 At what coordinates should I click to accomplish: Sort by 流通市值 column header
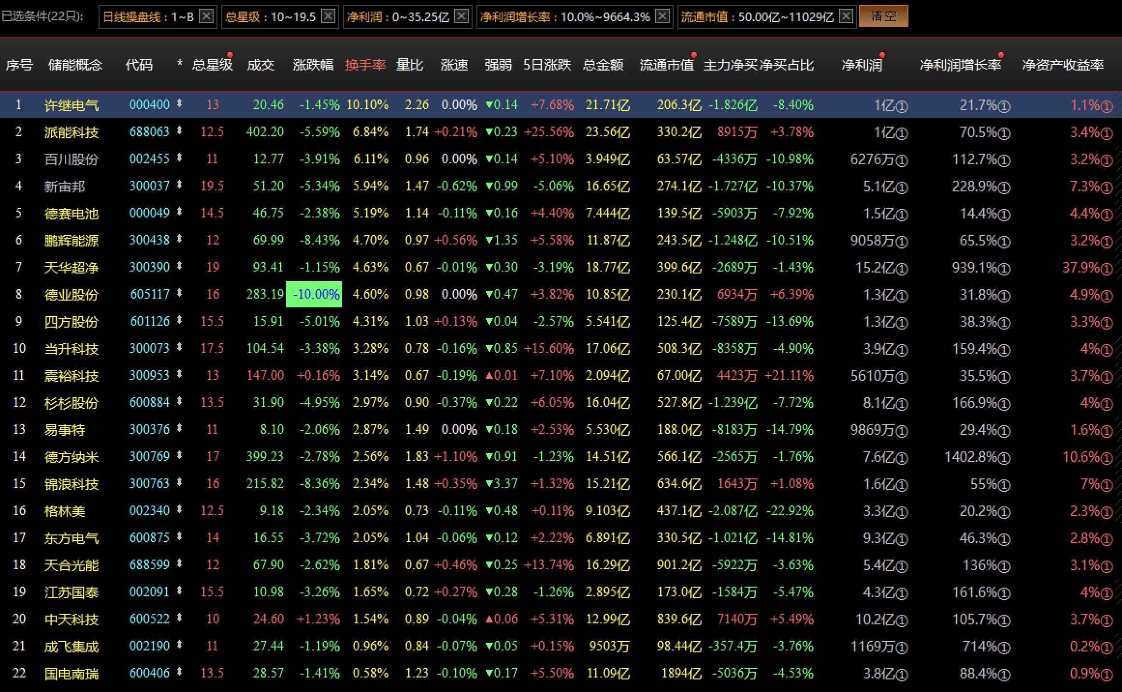point(667,65)
